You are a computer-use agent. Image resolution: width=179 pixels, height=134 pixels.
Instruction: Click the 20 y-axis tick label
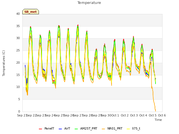click(x=18, y=63)
